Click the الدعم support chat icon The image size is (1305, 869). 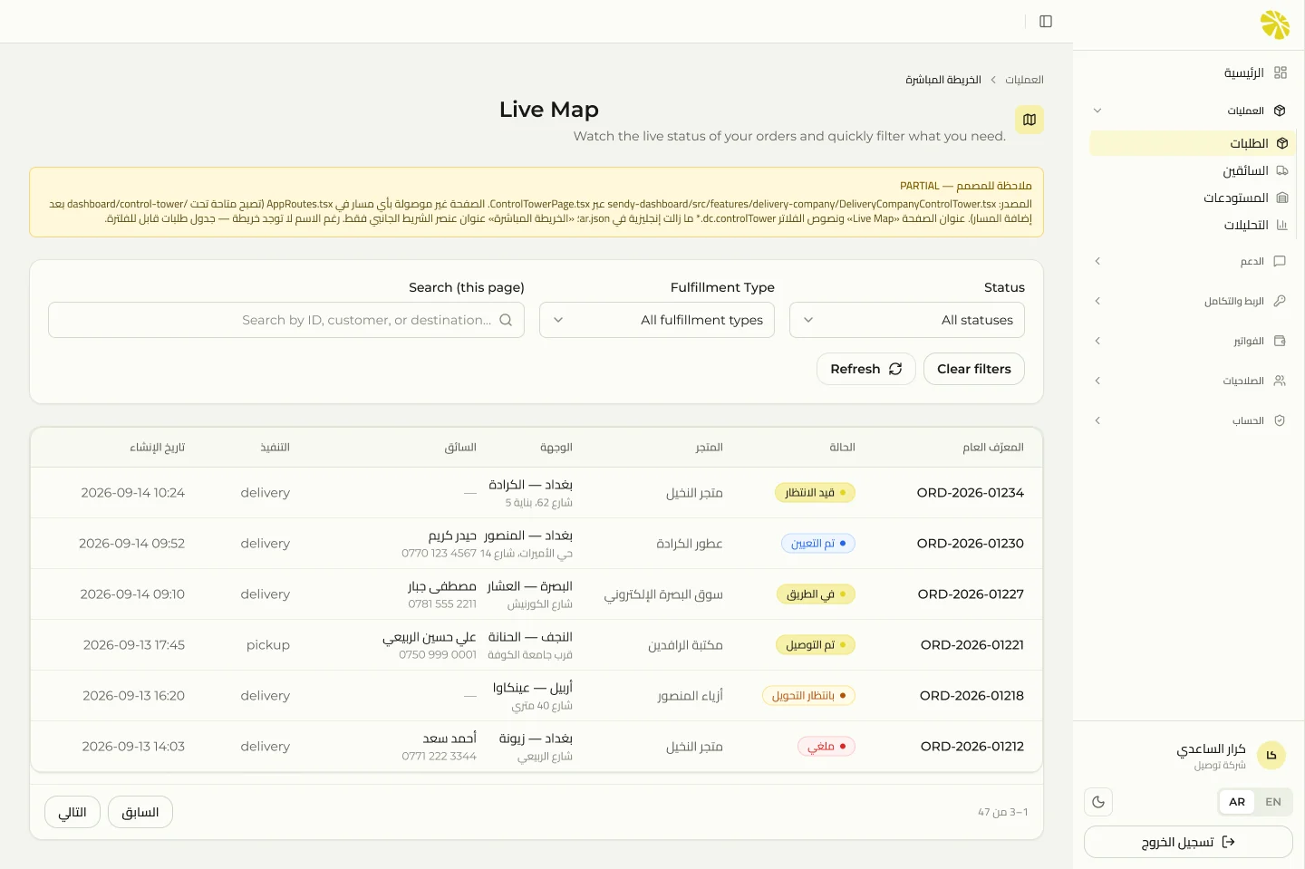click(x=1280, y=261)
